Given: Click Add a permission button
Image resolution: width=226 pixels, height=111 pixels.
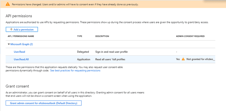Looking at the screenshot, I should click(22, 29).
